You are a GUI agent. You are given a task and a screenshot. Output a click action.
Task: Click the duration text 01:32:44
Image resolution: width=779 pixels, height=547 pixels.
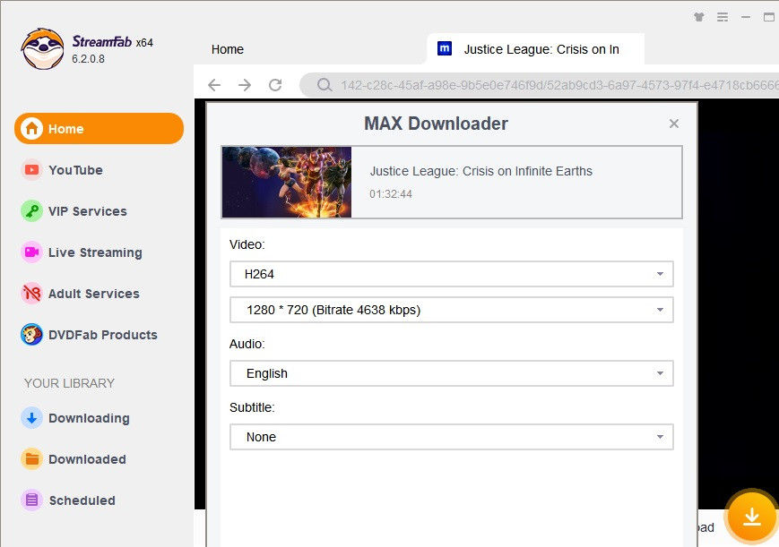(391, 194)
